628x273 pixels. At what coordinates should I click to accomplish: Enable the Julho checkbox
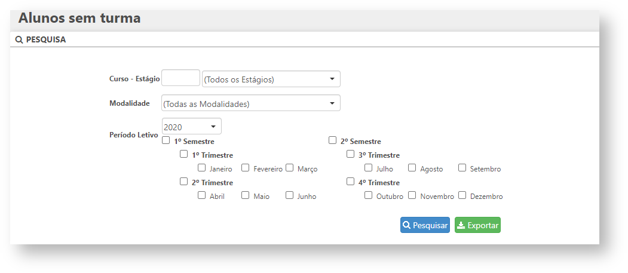369,168
